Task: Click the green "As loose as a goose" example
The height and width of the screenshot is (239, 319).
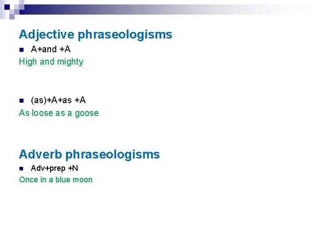Action: 58,113
